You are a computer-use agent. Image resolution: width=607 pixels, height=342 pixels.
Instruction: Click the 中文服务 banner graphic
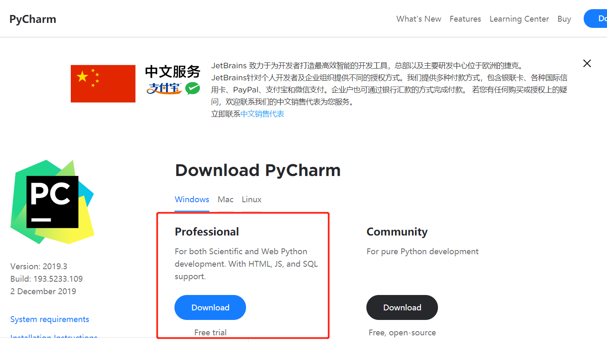172,72
